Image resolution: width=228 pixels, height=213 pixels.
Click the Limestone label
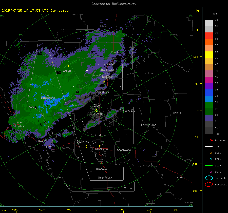48,98
